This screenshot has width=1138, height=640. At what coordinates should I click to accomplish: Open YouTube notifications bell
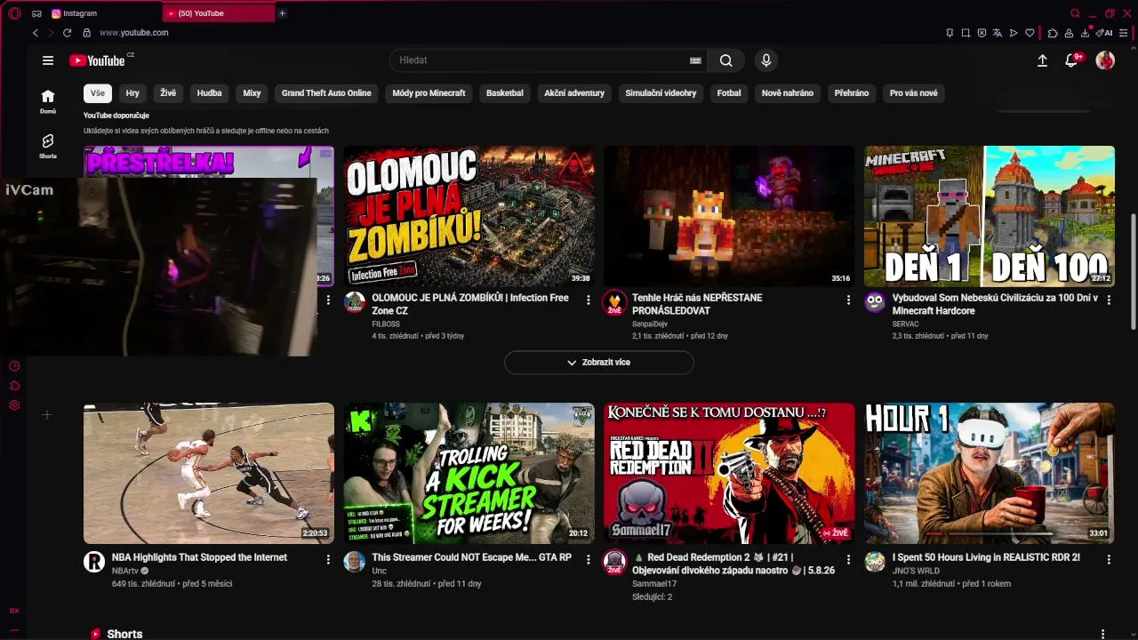[1072, 60]
